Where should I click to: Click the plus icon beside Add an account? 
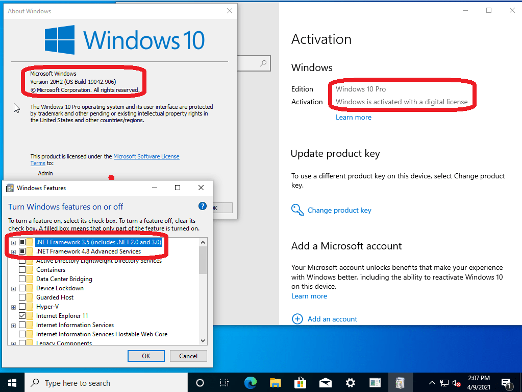pyautogui.click(x=297, y=319)
